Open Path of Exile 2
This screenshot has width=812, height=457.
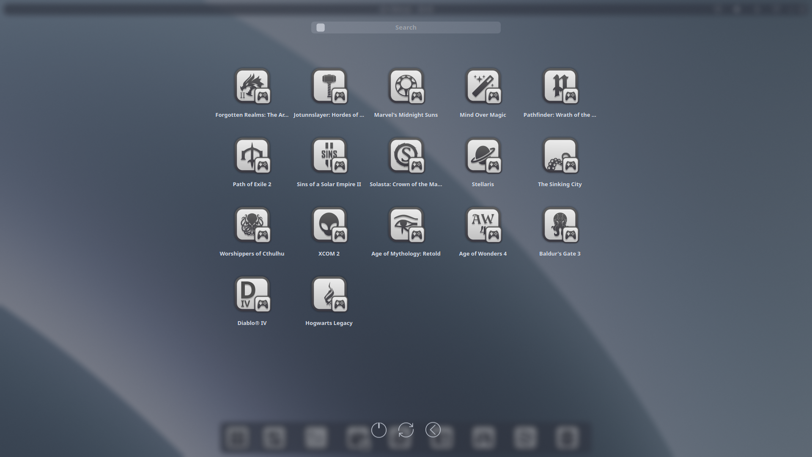(x=252, y=155)
